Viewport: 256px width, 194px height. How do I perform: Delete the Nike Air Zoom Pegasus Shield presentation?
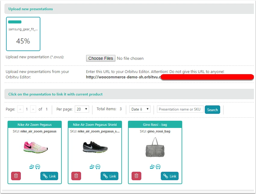pos(76,176)
